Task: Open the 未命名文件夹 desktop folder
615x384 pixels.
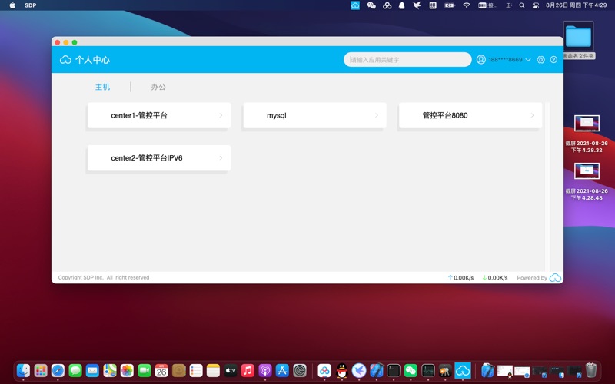Action: 578,37
